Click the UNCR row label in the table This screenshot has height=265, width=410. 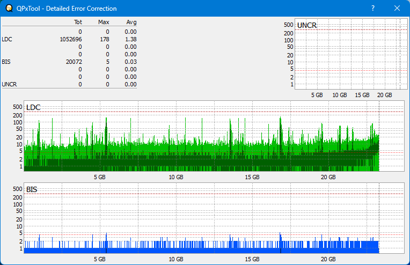(x=9, y=84)
